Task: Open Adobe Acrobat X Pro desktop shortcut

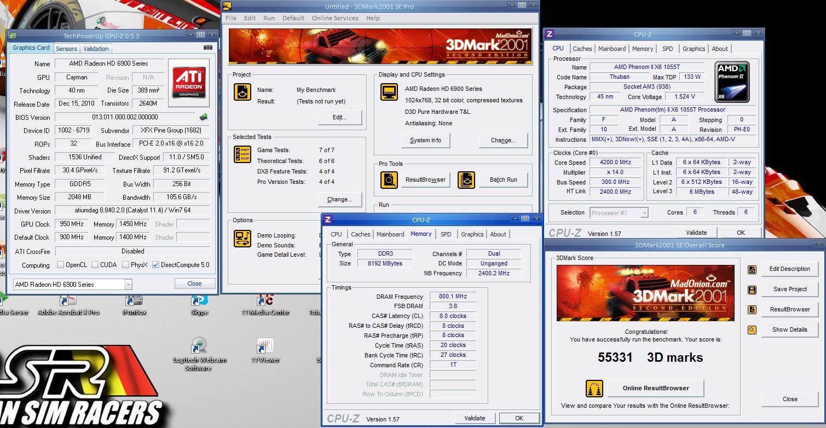Action: 68,304
